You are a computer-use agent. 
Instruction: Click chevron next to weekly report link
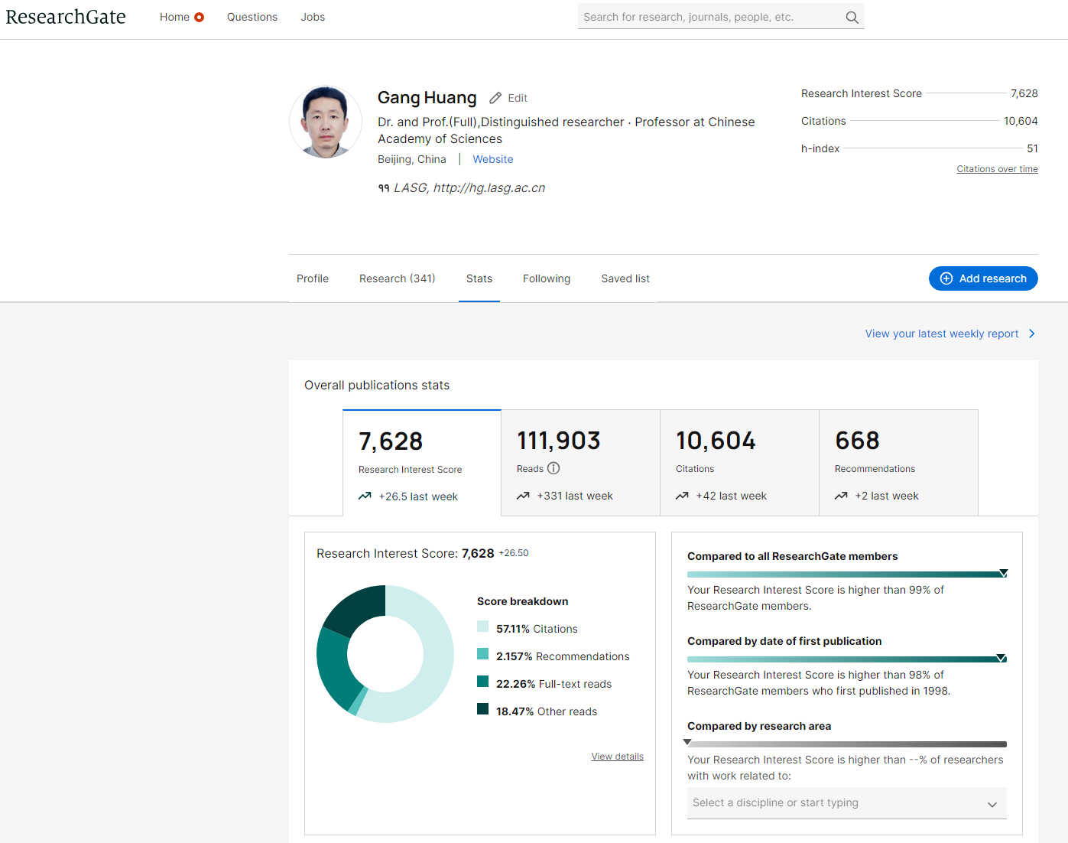[x=1032, y=334]
